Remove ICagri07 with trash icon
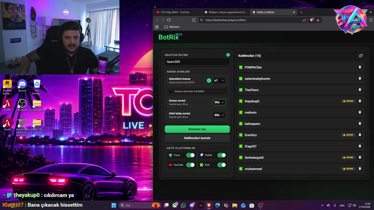The height and width of the screenshot is (210, 374). pos(360,146)
